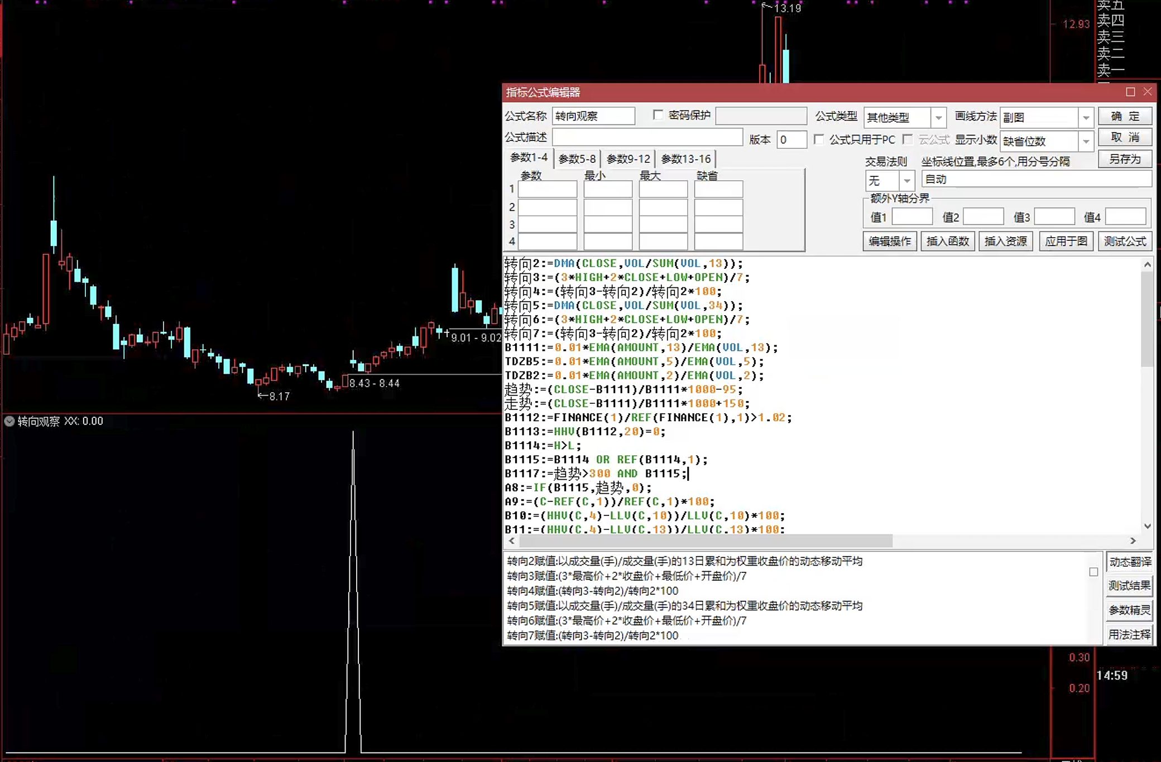The image size is (1161, 762).
Task: Click 转向5赋值 translation line
Action: 684,606
